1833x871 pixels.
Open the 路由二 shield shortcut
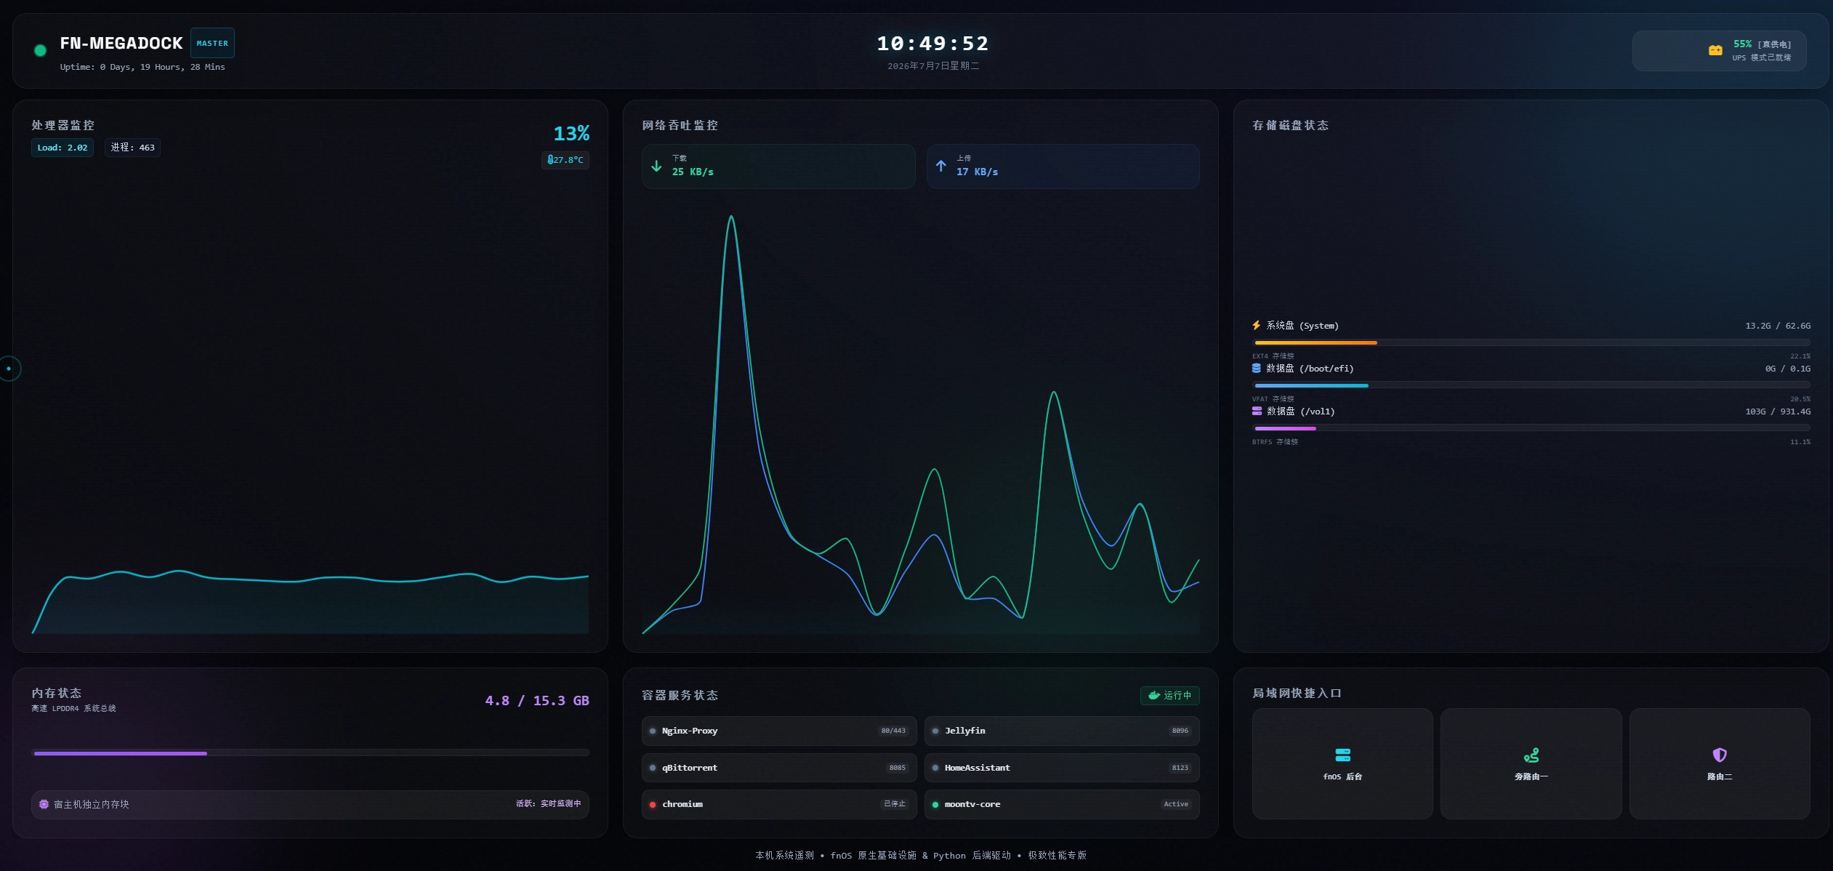tap(1719, 763)
